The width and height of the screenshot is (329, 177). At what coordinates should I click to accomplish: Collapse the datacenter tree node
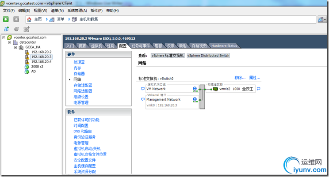(x=9, y=42)
